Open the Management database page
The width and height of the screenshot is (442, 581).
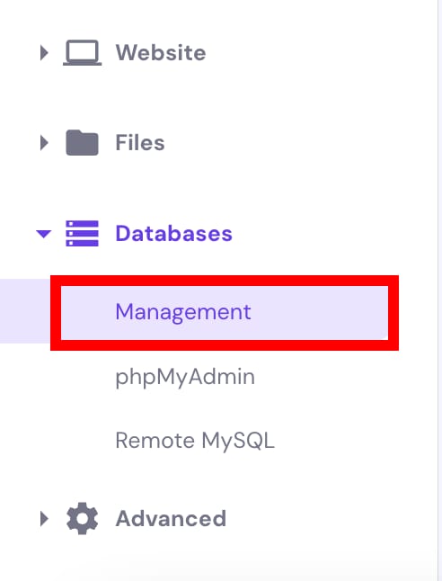pos(225,312)
